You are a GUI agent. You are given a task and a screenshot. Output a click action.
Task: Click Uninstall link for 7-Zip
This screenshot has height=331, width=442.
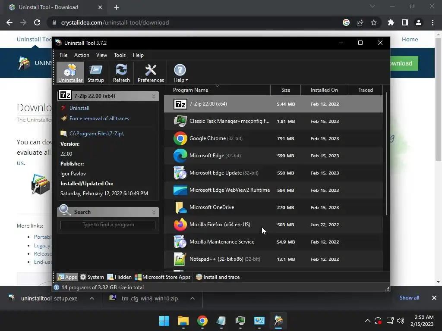pyautogui.click(x=79, y=108)
